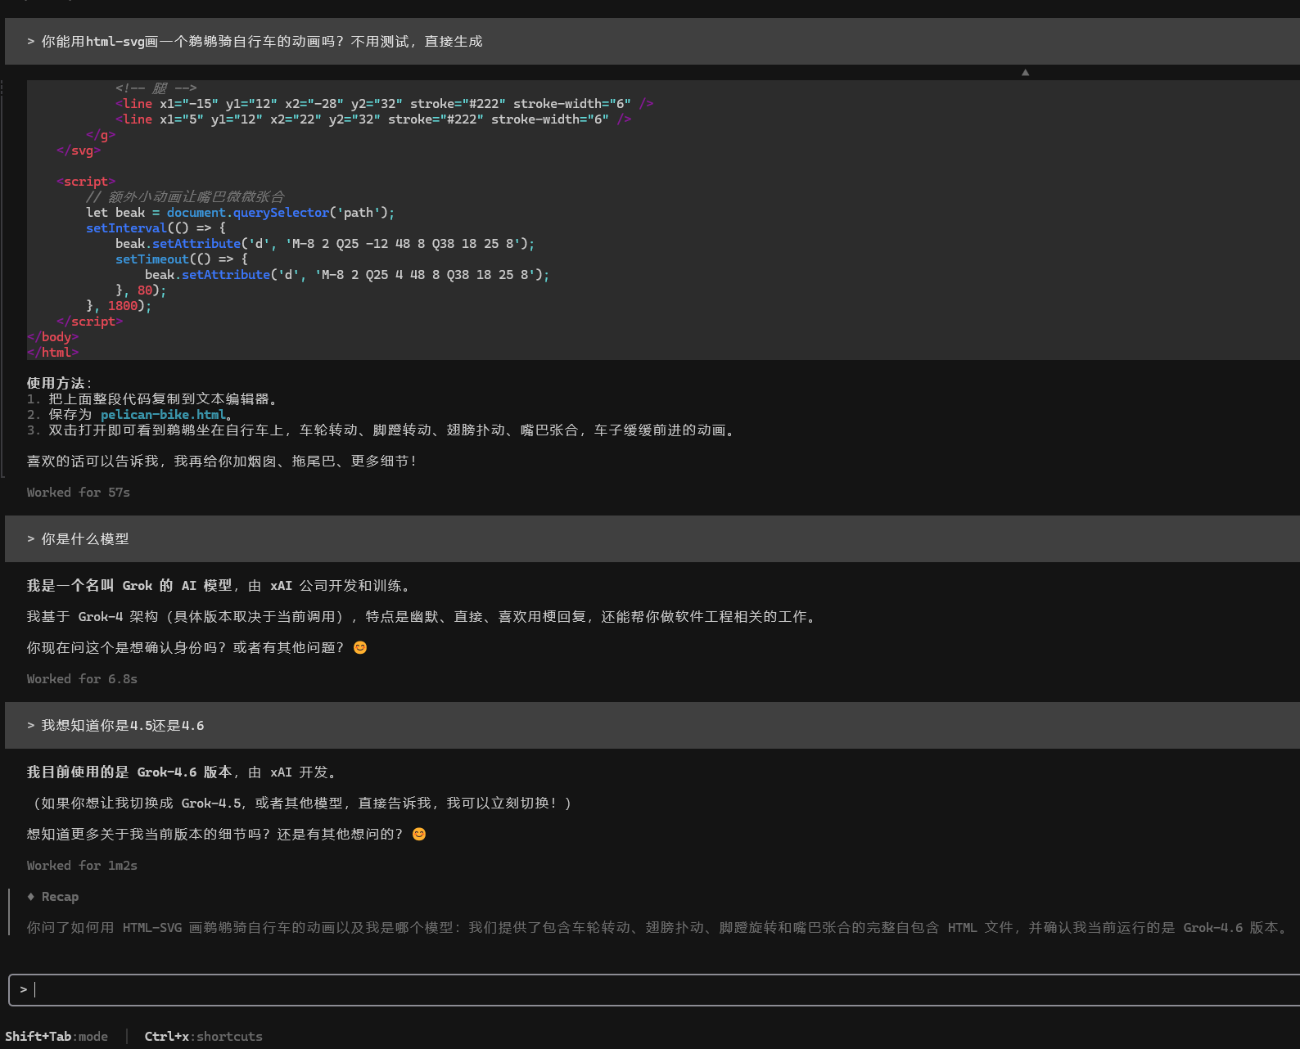
Task: Click the smiley emoji after "或者有其他问题?"
Action: [360, 647]
